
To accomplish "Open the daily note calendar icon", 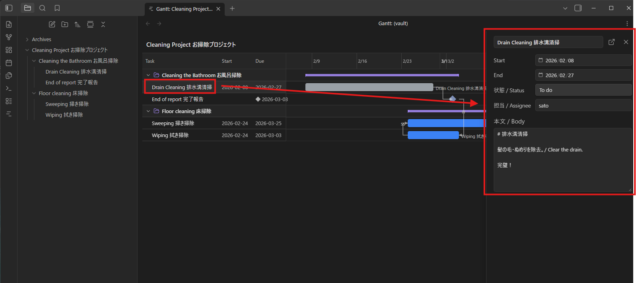I will [9, 63].
